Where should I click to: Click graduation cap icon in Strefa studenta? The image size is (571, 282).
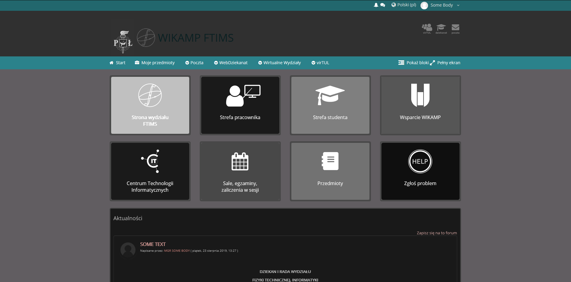330,95
